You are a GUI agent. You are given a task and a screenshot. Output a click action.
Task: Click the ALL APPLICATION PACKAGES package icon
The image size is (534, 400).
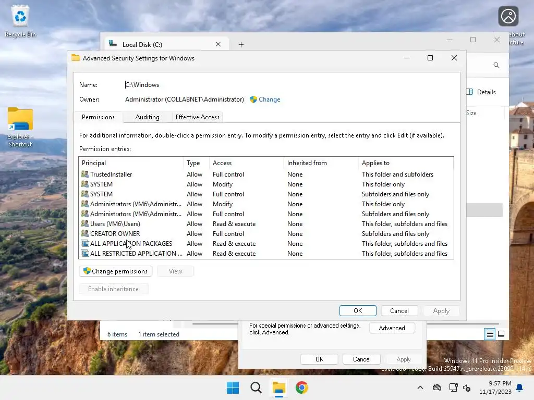coord(85,244)
